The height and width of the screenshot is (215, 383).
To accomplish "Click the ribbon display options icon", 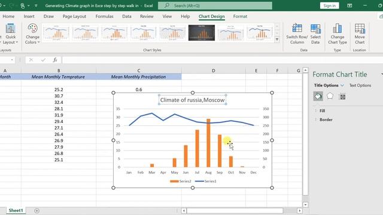I will click(x=349, y=5).
